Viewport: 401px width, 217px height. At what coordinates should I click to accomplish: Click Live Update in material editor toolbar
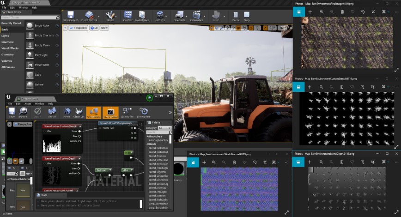coord(144,113)
